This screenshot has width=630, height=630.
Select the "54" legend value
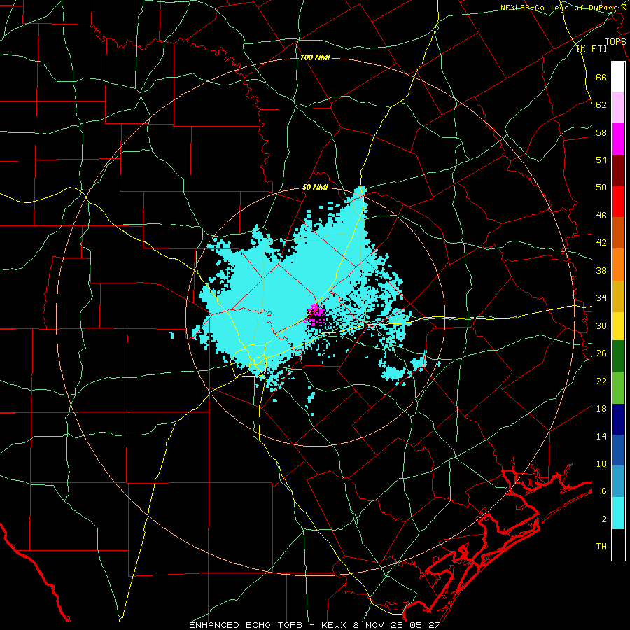click(601, 160)
